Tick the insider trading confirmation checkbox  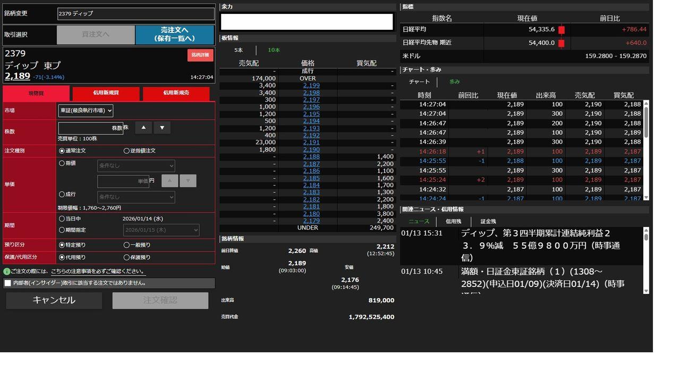coord(8,283)
